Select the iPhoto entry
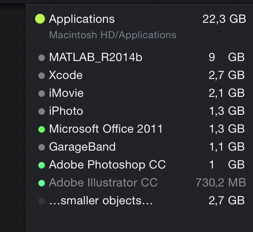The width and height of the screenshot is (253, 232). (66, 111)
